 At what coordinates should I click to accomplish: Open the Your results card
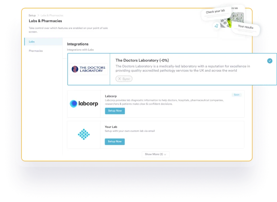245,27
